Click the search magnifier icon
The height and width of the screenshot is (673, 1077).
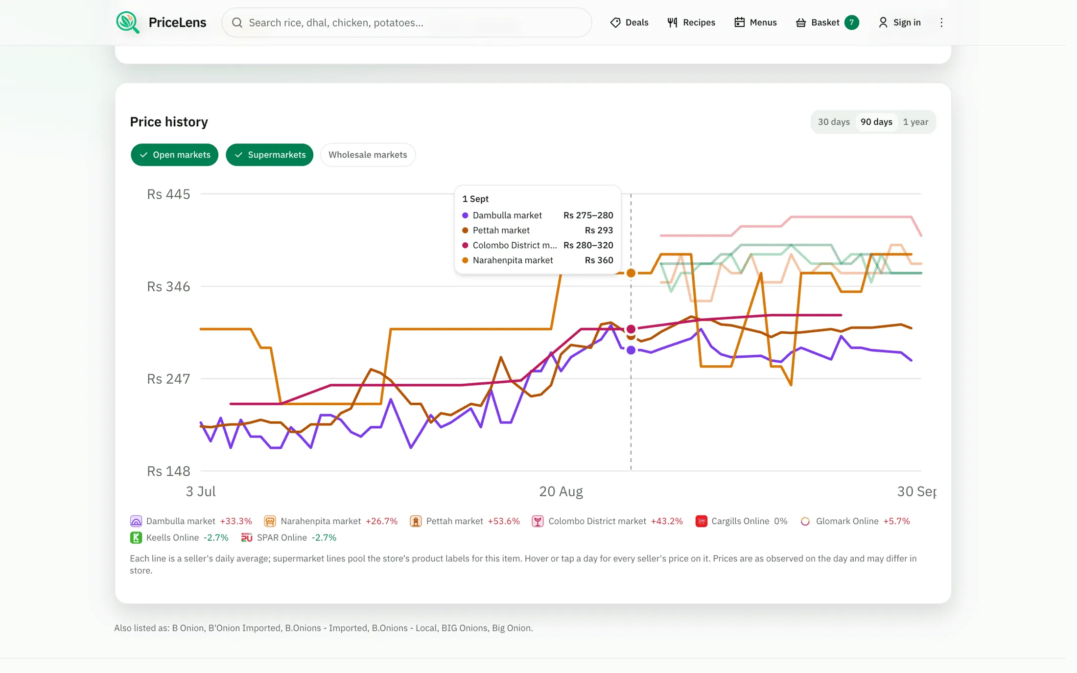(x=237, y=23)
